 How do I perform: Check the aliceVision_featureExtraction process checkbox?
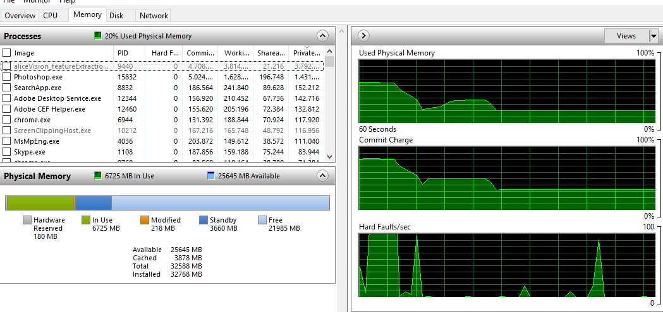click(x=6, y=66)
